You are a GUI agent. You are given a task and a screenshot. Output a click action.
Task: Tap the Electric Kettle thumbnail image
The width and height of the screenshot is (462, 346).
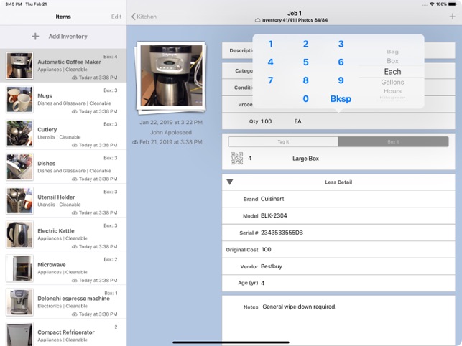tap(19, 235)
